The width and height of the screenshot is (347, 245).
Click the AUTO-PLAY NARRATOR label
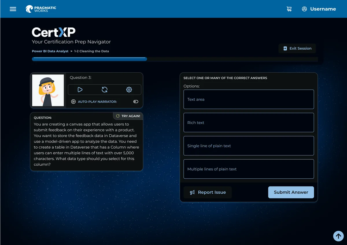(x=97, y=102)
